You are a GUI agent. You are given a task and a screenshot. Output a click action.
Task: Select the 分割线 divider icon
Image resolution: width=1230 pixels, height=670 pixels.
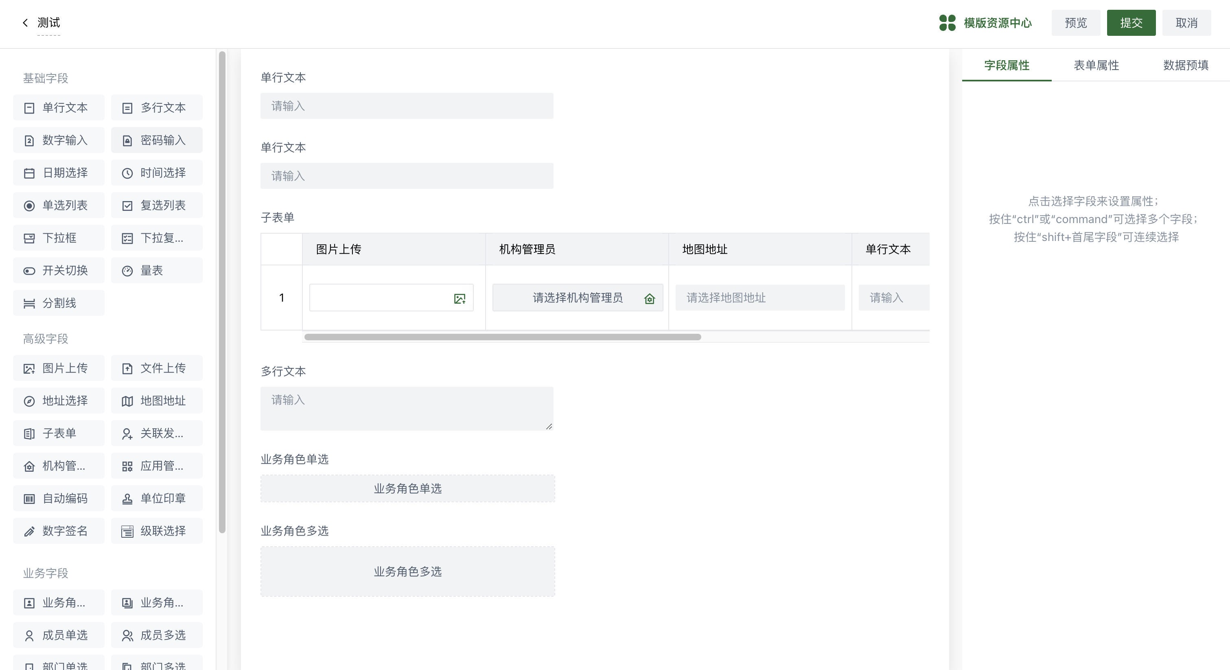point(29,303)
